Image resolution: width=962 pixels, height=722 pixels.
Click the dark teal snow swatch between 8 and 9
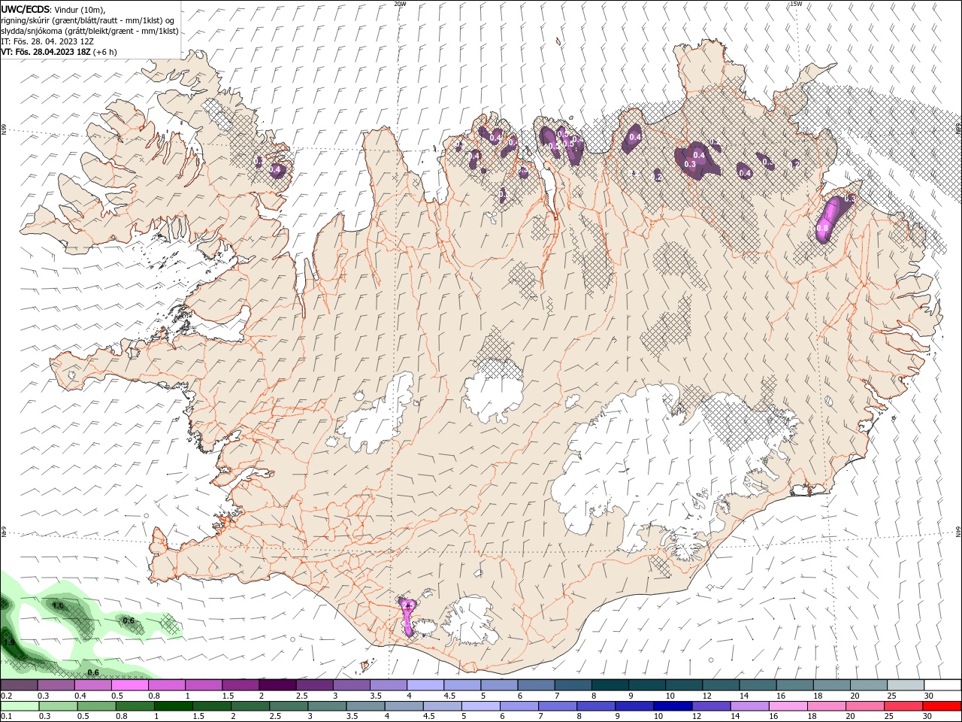point(610,684)
